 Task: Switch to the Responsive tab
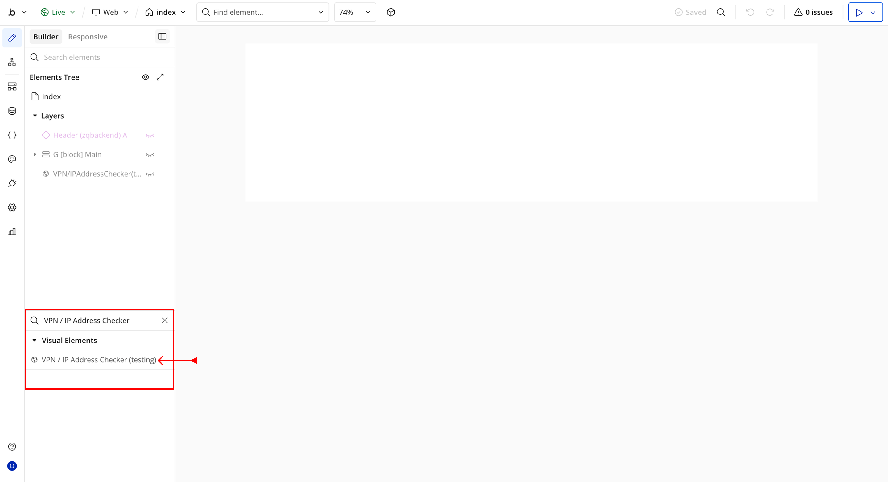pyautogui.click(x=88, y=37)
